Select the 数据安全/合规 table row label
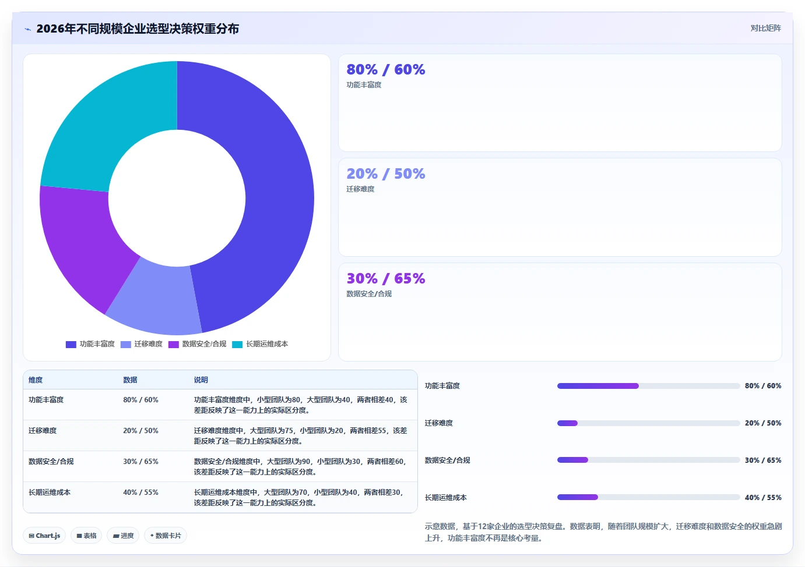The width and height of the screenshot is (805, 567). click(51, 462)
